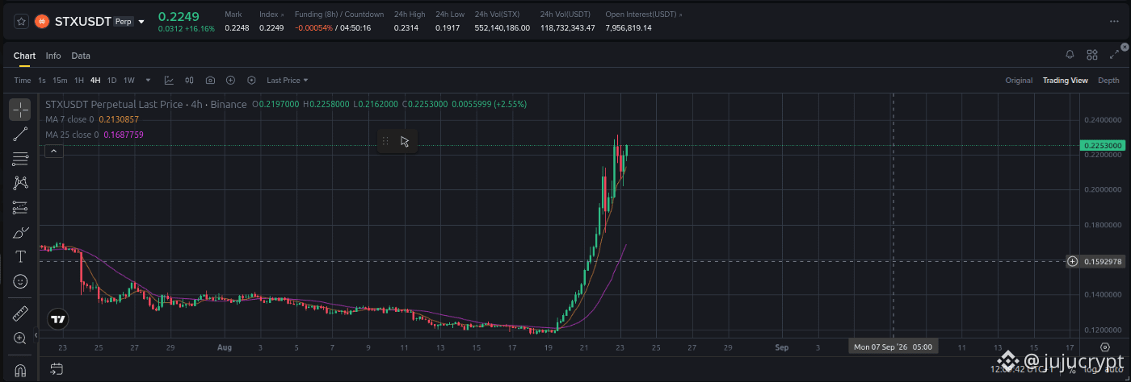Select the Fibonacci retracement tool
Screen dimensions: 1131x382
point(20,160)
